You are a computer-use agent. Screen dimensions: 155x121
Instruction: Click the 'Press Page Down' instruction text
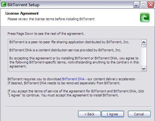coord(46,34)
